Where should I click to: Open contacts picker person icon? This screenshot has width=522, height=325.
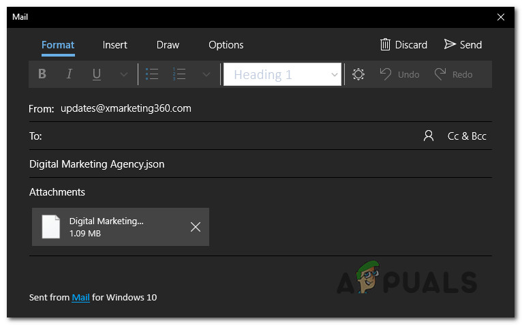(x=429, y=136)
